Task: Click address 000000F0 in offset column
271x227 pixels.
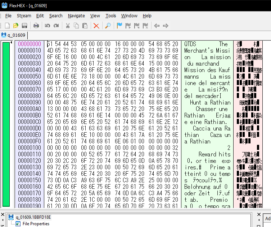Action: pyautogui.click(x=30, y=141)
